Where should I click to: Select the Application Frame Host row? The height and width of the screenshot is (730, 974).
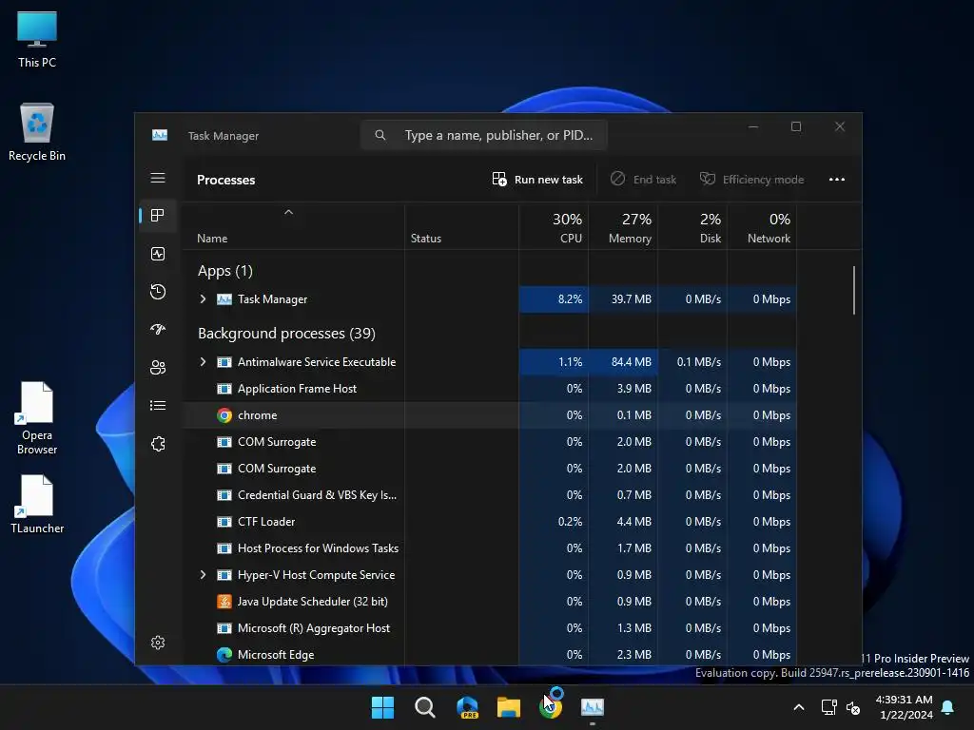click(490, 389)
